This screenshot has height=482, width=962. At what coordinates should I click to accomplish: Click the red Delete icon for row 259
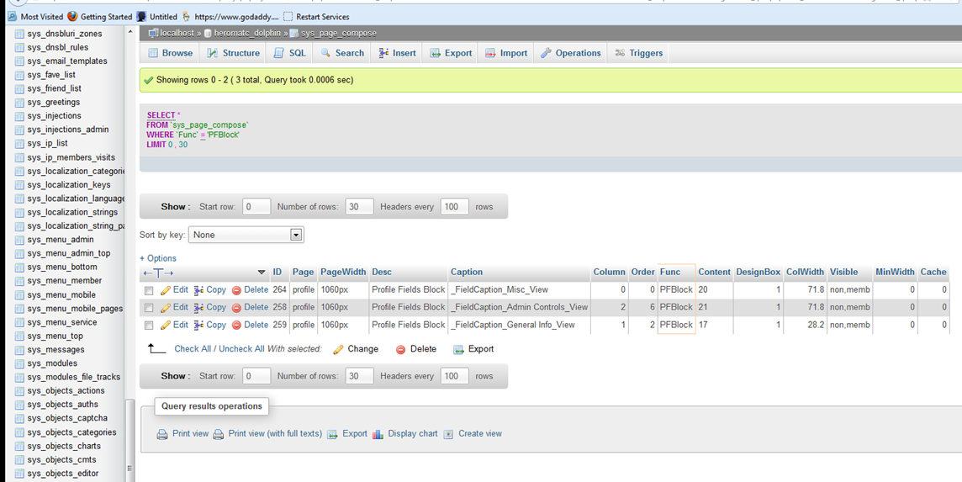(236, 326)
